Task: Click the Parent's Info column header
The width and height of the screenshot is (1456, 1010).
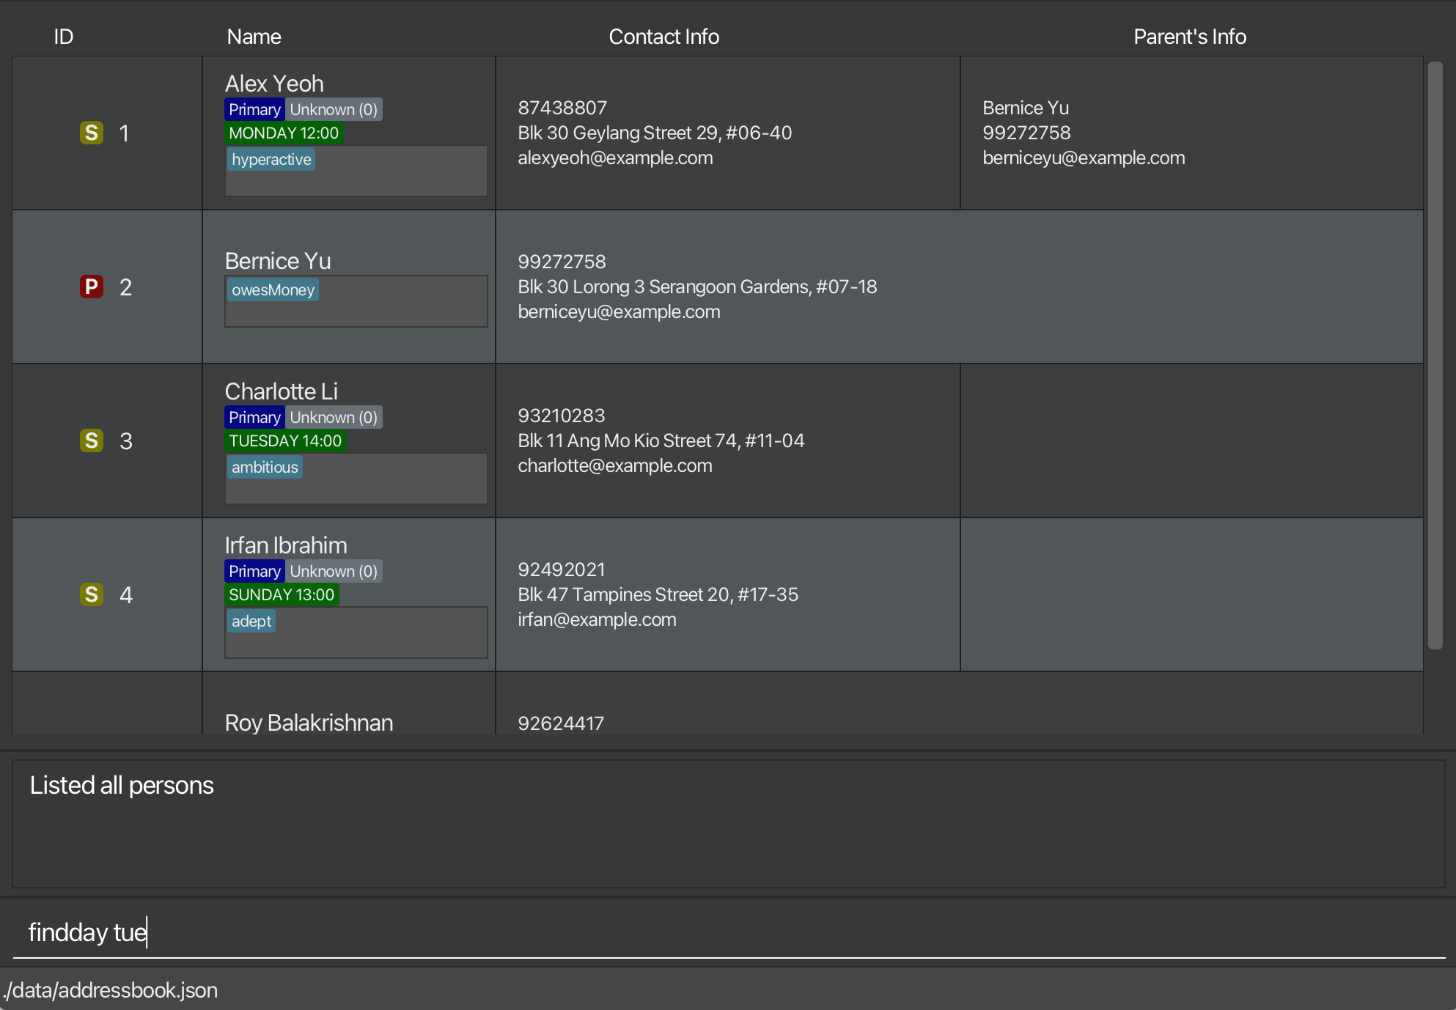Action: pos(1189,37)
